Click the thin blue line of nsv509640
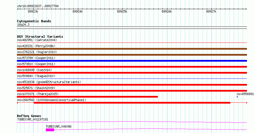 (x=132, y=79)
